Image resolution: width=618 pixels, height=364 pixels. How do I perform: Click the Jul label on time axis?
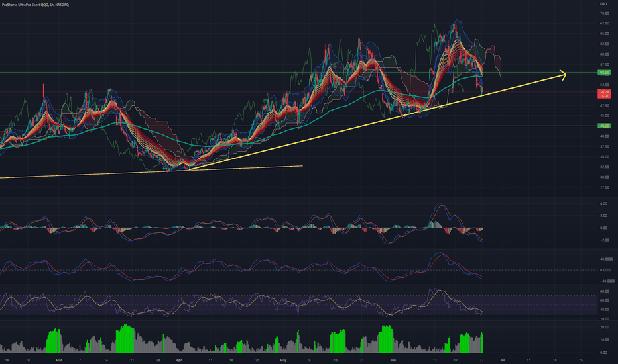point(503,360)
